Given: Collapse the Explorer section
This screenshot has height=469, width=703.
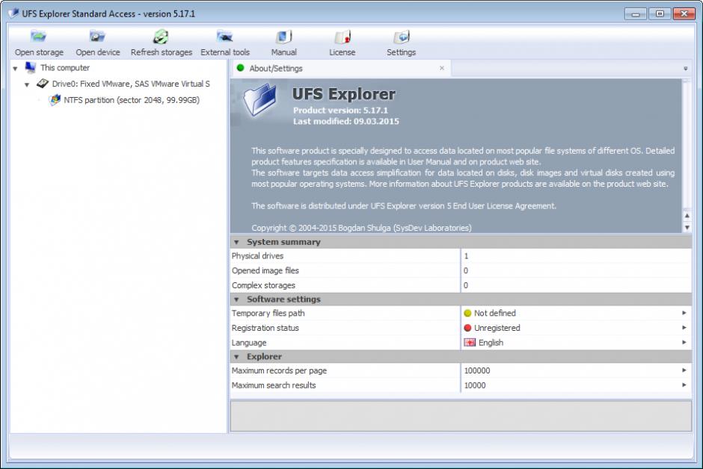Looking at the screenshot, I should [236, 357].
